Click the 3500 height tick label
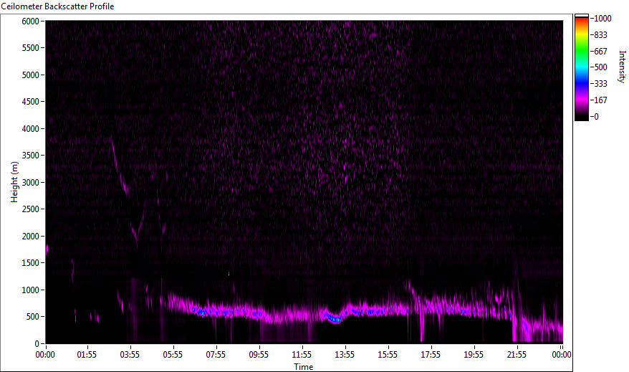The image size is (629, 372). 31,156
